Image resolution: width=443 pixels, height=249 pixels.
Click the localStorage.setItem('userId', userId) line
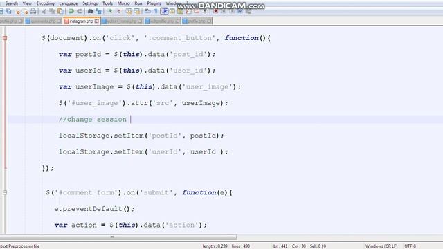tap(143, 152)
